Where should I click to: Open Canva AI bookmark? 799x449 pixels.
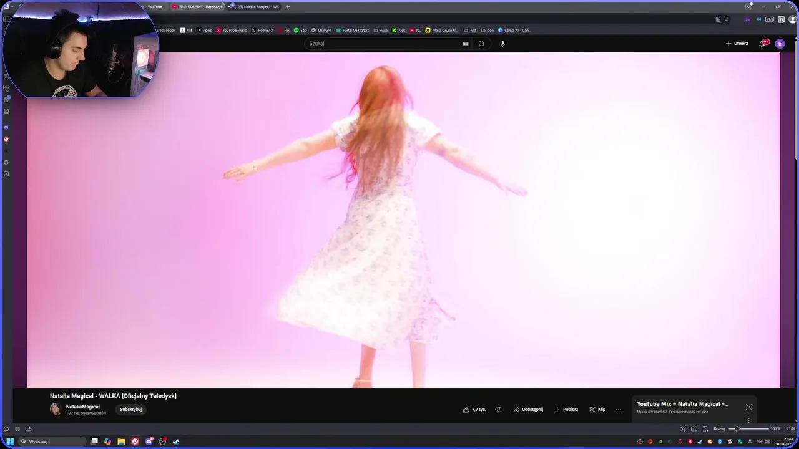[x=514, y=30]
